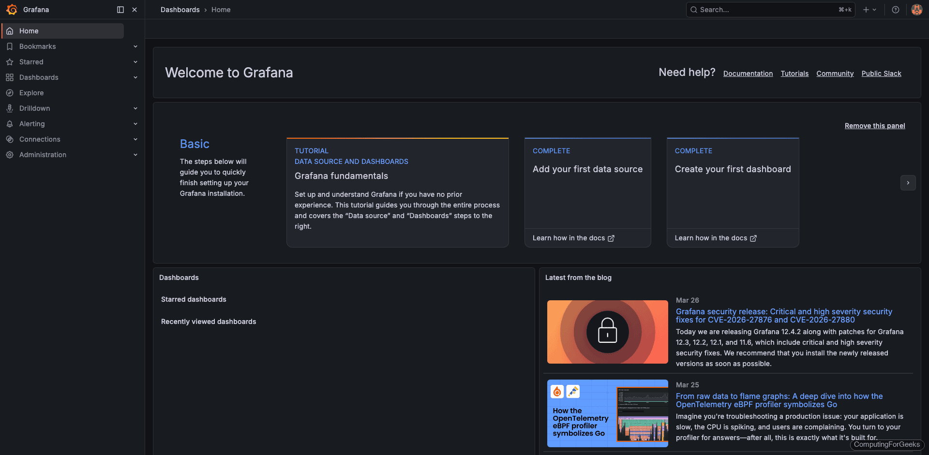Screen dimensions: 929x455
Task: Select the Starred section in the sidebar
Action: pos(30,61)
